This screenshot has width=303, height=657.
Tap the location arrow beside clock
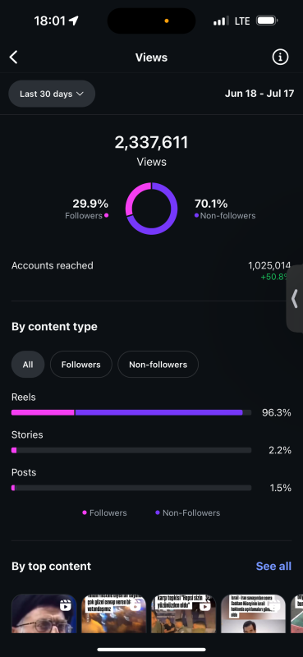[x=74, y=21]
